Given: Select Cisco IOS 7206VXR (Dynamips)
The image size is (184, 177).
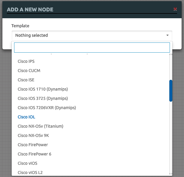Looking at the screenshot, I should click(91, 108).
